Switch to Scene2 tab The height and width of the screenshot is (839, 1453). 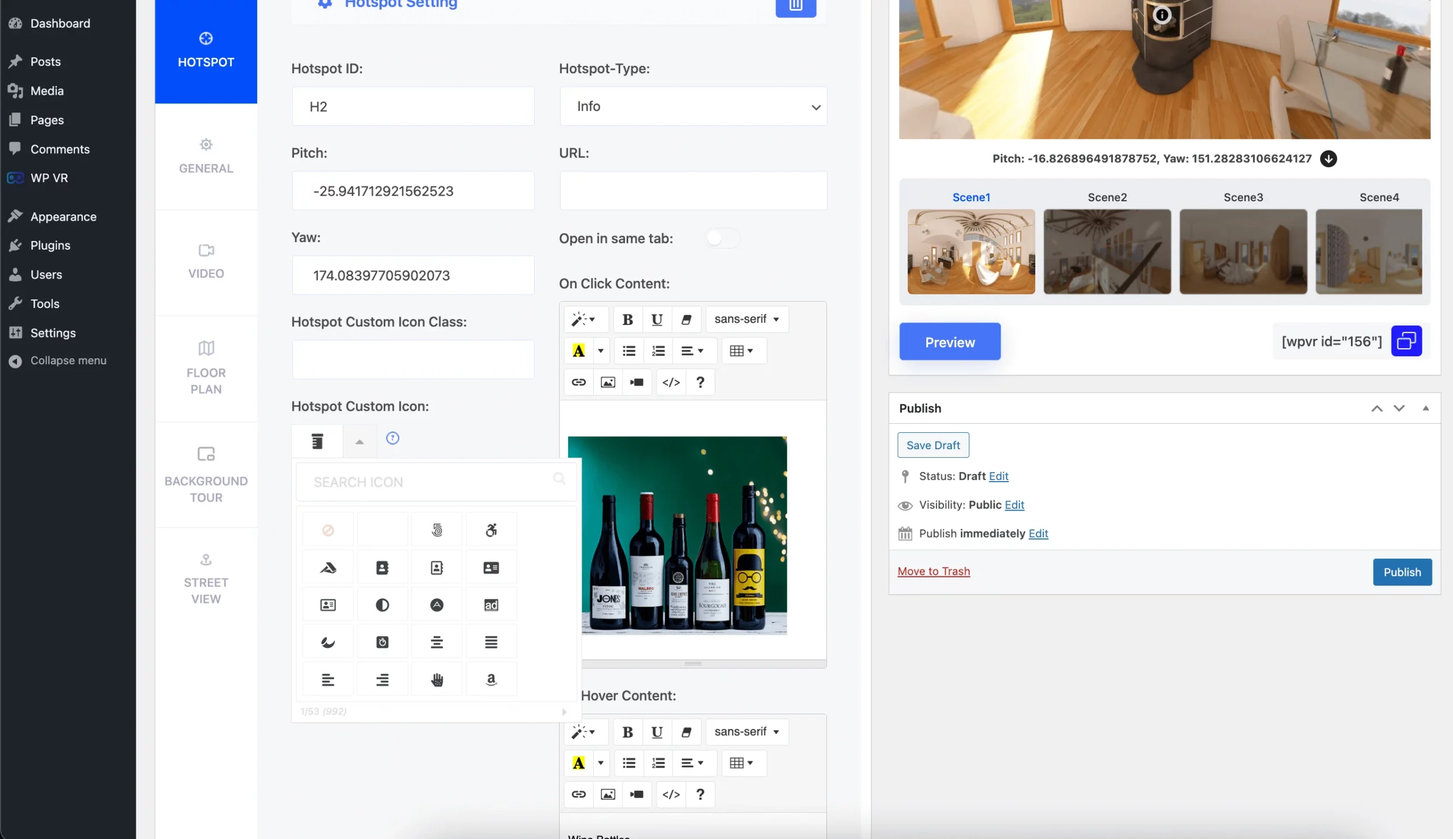(1106, 196)
